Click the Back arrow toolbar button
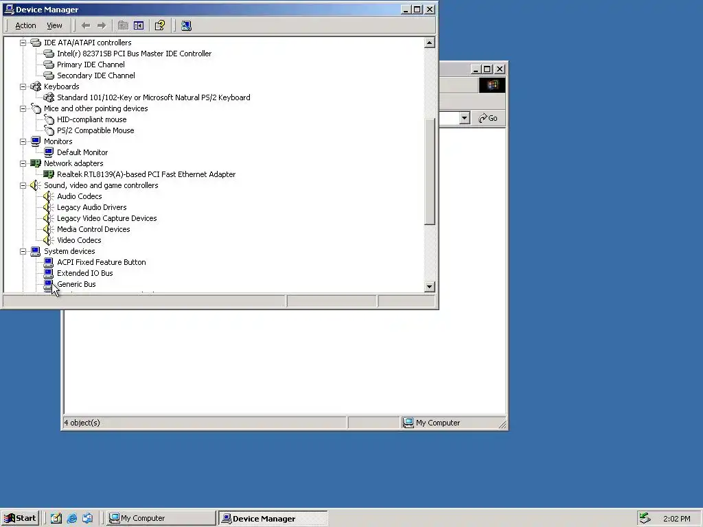The image size is (703, 527). (86, 25)
